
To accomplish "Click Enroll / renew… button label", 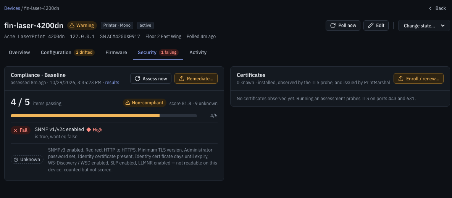I will (x=423, y=78).
